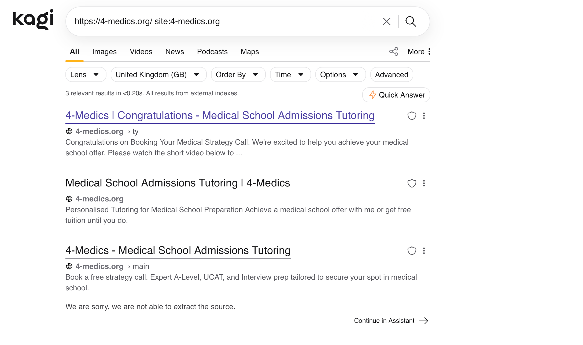This screenshot has width=583, height=345.
Task: Clear the search query with X icon
Action: click(386, 21)
